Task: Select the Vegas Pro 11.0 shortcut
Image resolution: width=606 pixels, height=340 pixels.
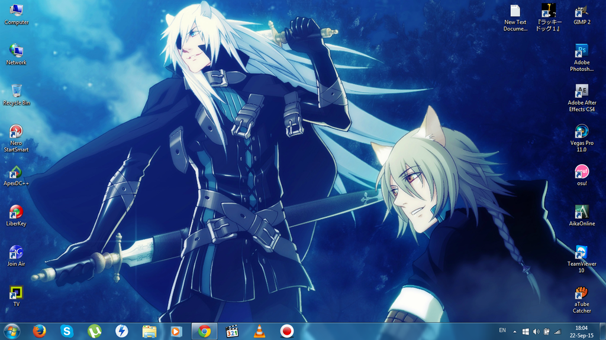Action: click(582, 132)
